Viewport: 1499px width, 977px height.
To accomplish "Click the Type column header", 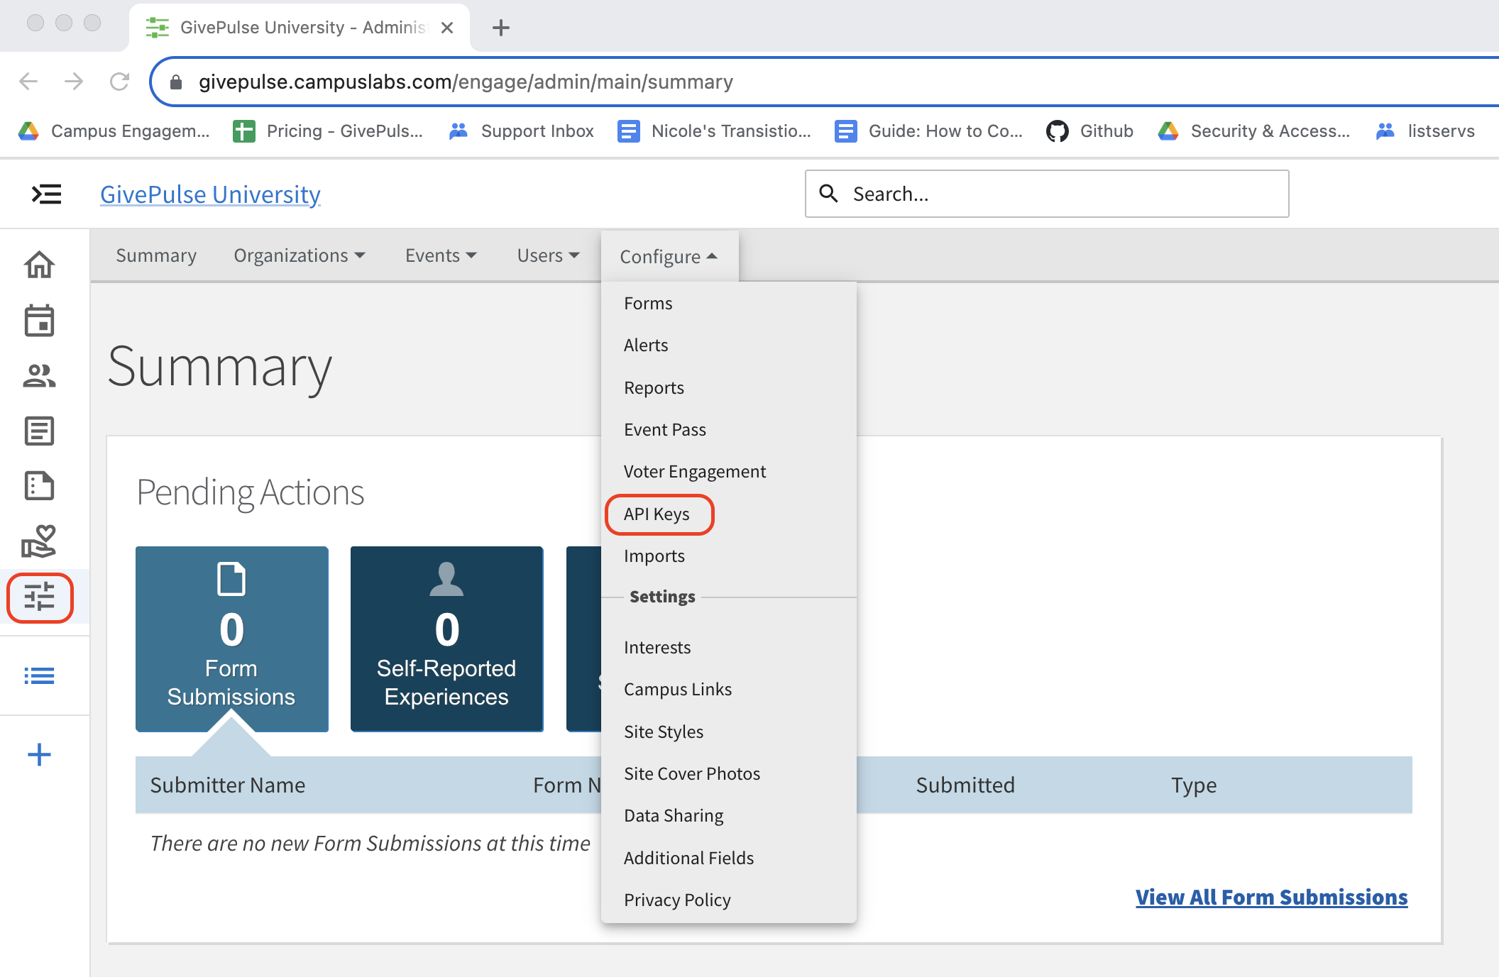I will pyautogui.click(x=1194, y=785).
